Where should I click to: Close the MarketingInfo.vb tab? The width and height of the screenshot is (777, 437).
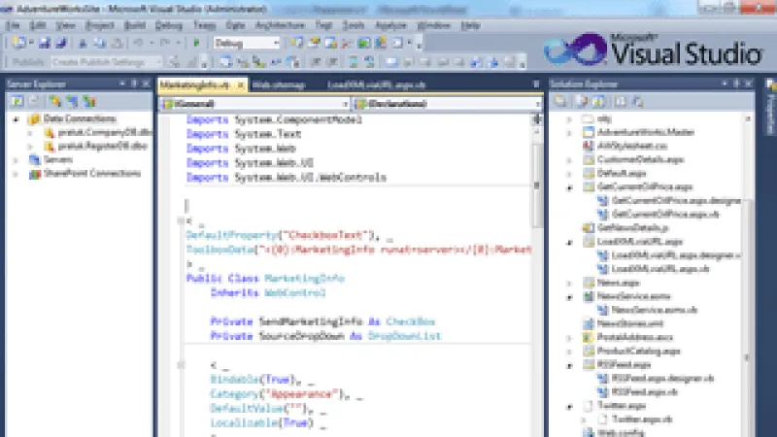click(240, 84)
